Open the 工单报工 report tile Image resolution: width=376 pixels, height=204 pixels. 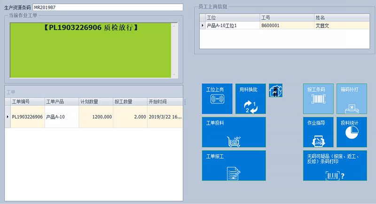click(x=234, y=166)
